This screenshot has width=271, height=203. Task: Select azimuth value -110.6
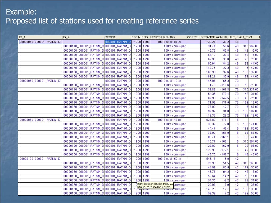coord(222,85)
